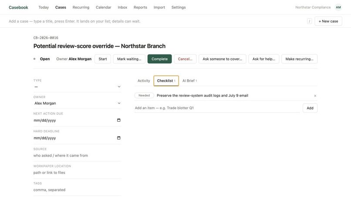Click the slash keyboard shortcut hint
This screenshot has height=197, width=351.
[309, 21]
